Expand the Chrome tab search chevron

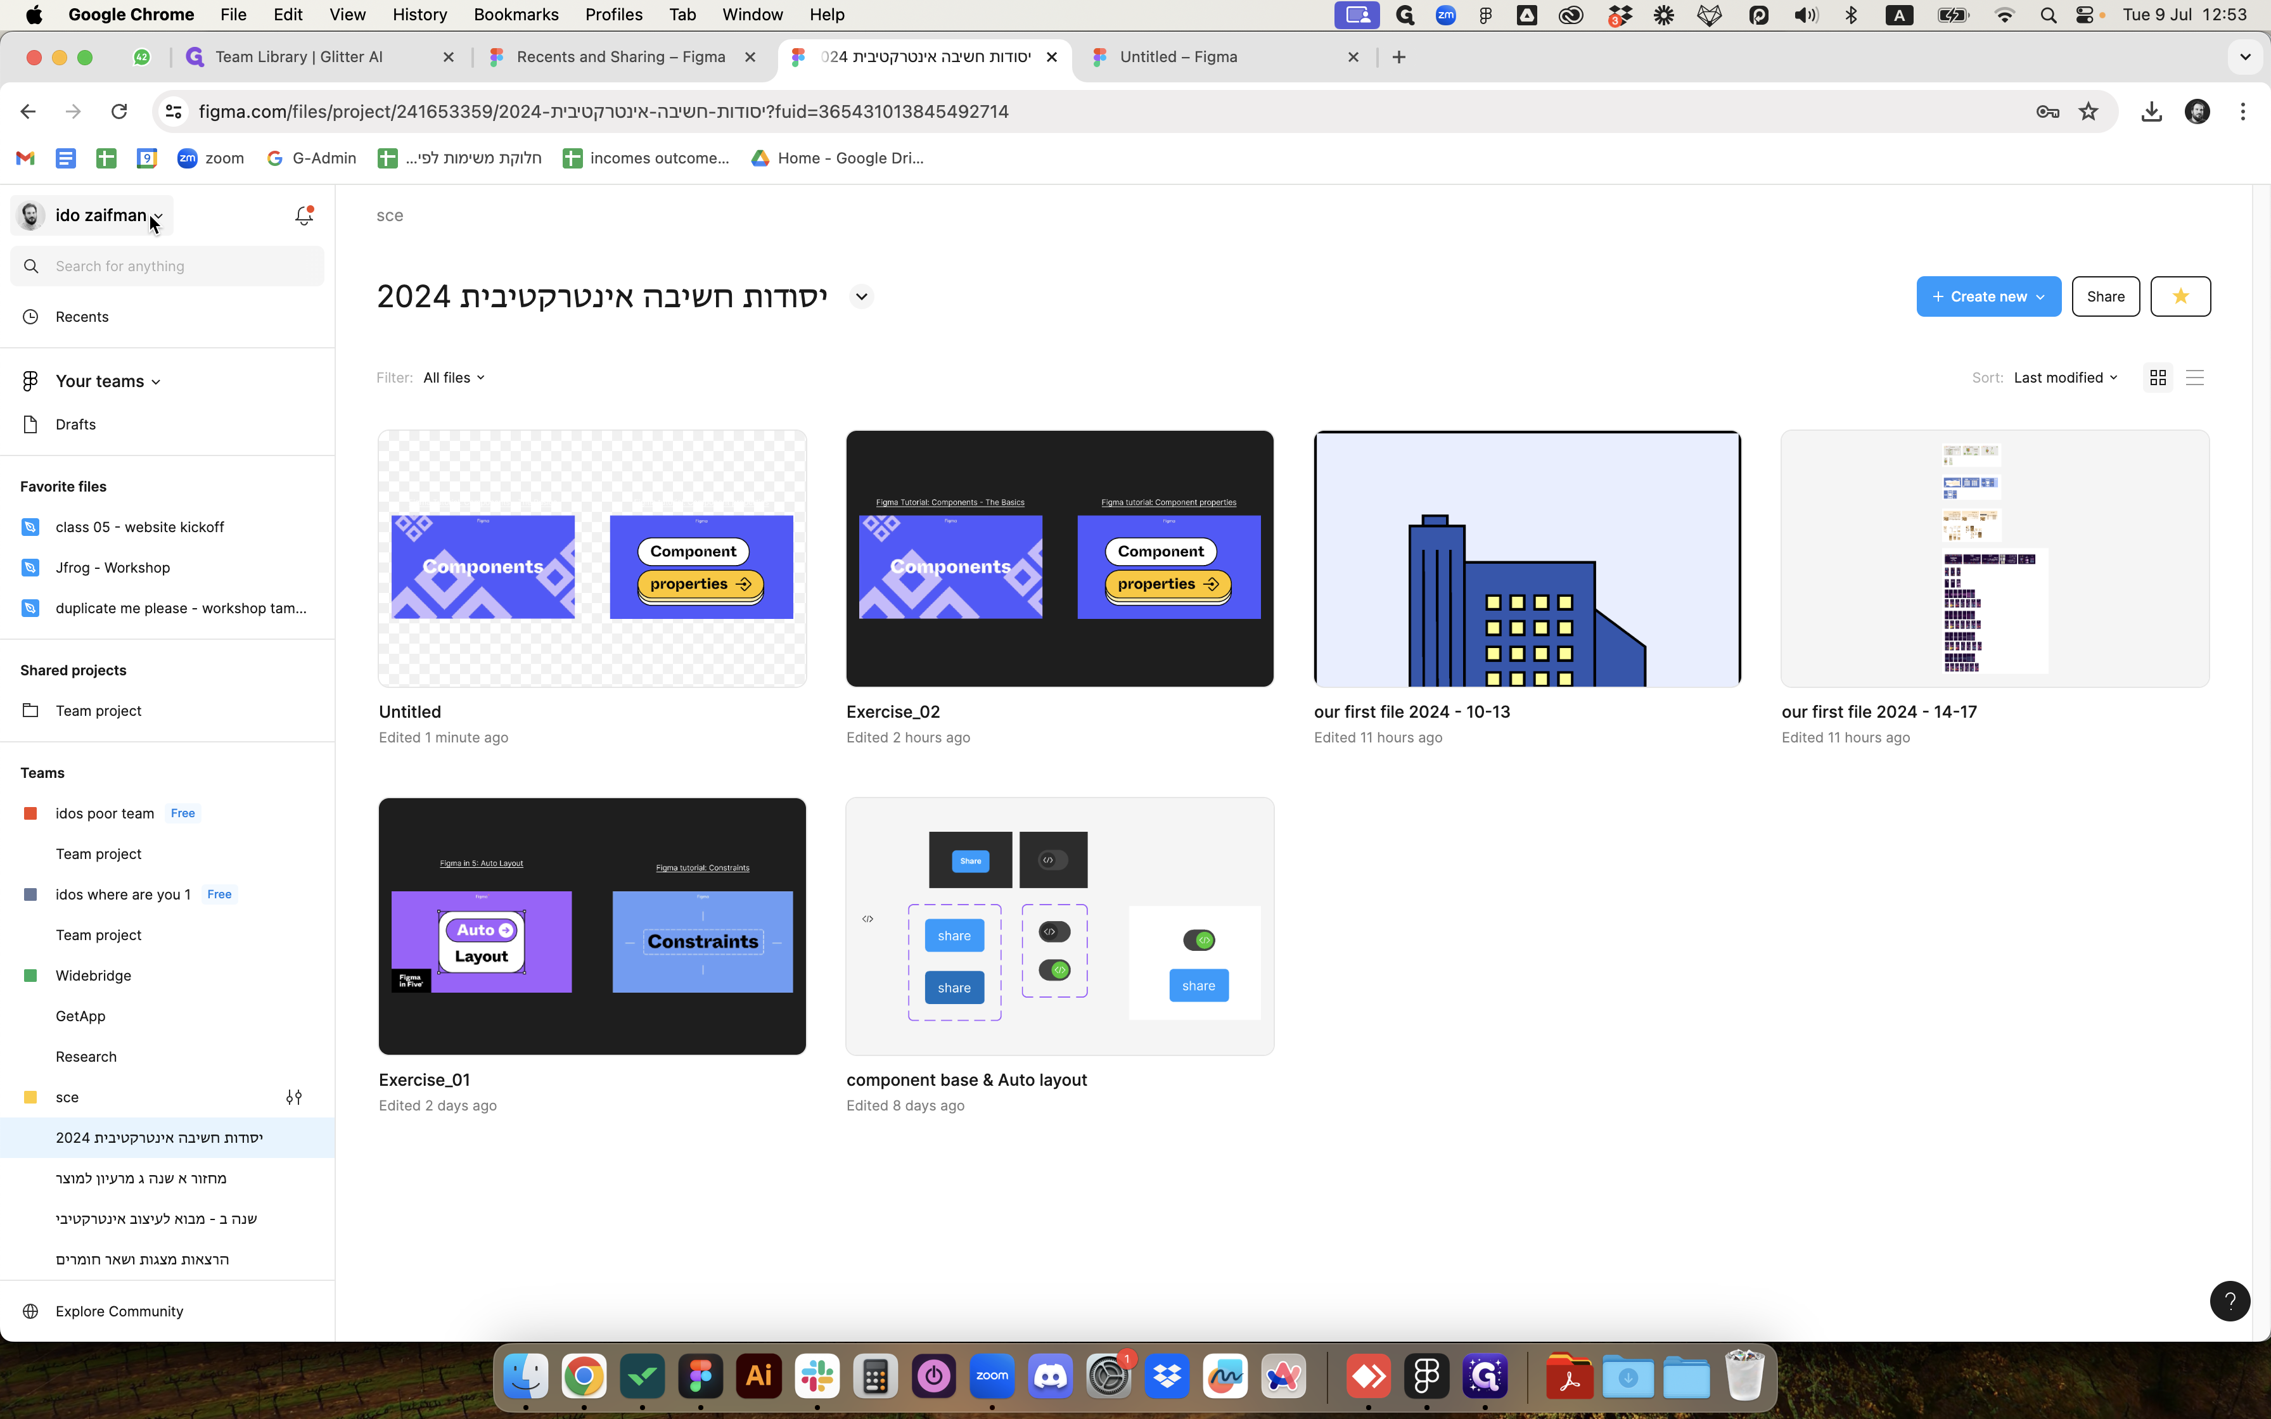2245,57
